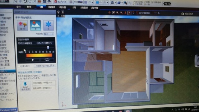Switch to the 2階屋根 tab
Image resolution: width=199 pixels, height=112 pixels.
84,7
